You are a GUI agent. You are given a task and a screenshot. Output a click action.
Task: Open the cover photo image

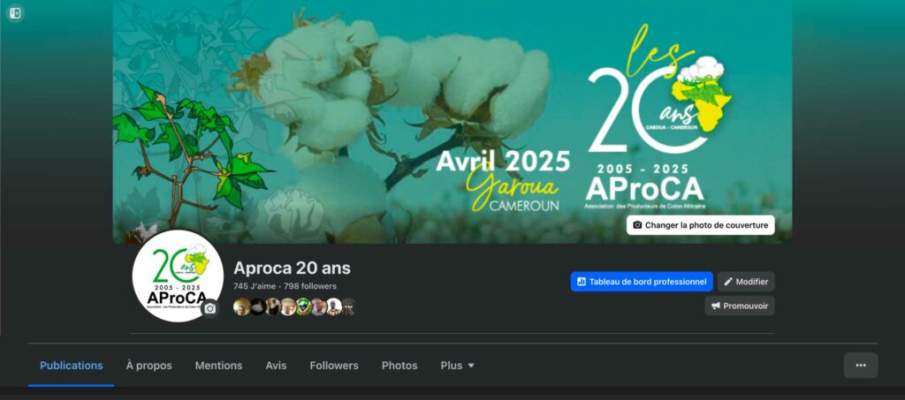point(452,122)
